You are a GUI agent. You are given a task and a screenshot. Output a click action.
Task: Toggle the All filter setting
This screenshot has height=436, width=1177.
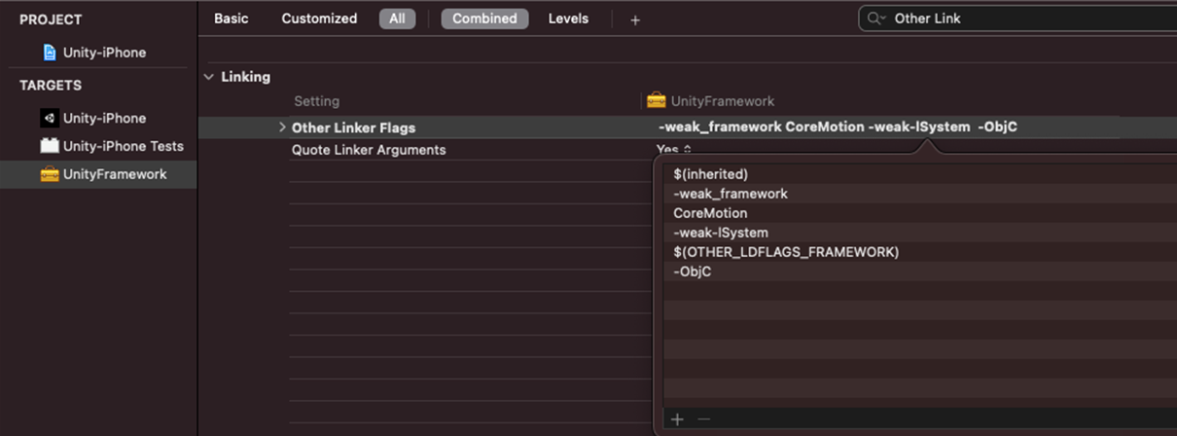(x=397, y=18)
